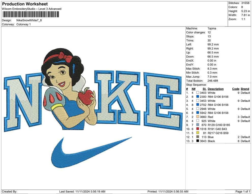Click the '3643 Black' entry in stop 13
Viewport: 252px width, 194px height.
(x=207, y=141)
